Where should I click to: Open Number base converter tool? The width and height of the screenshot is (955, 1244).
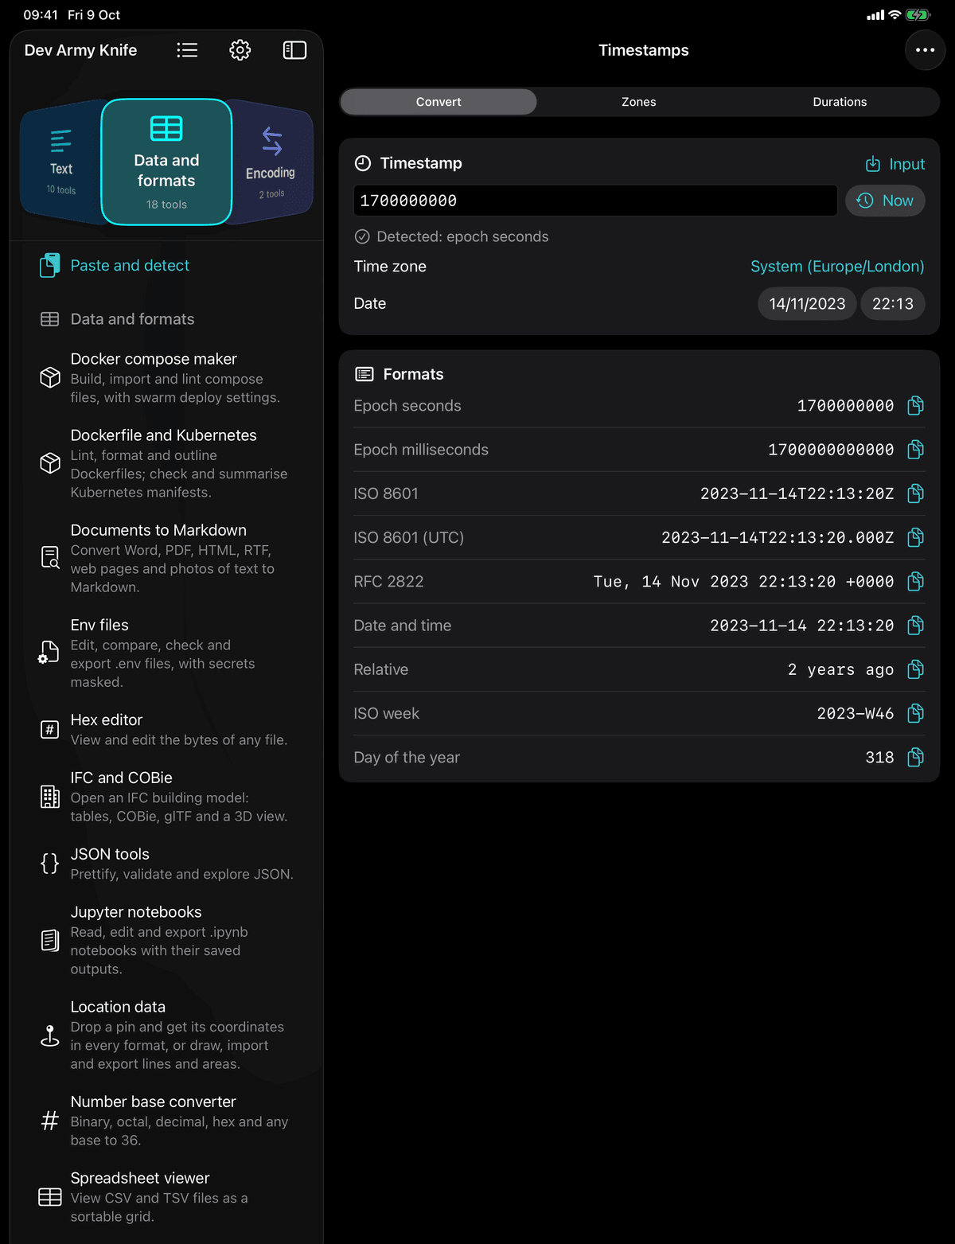(166, 1121)
